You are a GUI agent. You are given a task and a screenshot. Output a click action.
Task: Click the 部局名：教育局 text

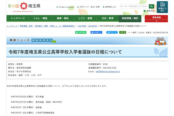(x=15, y=64)
